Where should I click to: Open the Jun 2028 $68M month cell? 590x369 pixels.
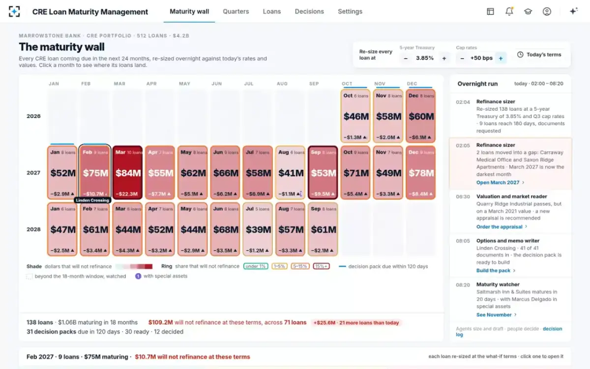(x=225, y=229)
